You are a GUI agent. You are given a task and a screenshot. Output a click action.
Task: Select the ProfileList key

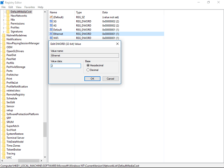[x=12, y=83]
